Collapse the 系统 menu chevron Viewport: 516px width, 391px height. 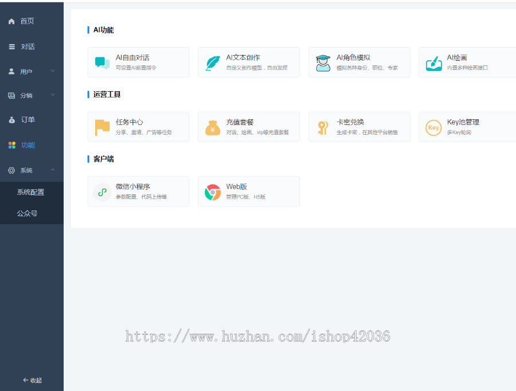pyautogui.click(x=53, y=170)
